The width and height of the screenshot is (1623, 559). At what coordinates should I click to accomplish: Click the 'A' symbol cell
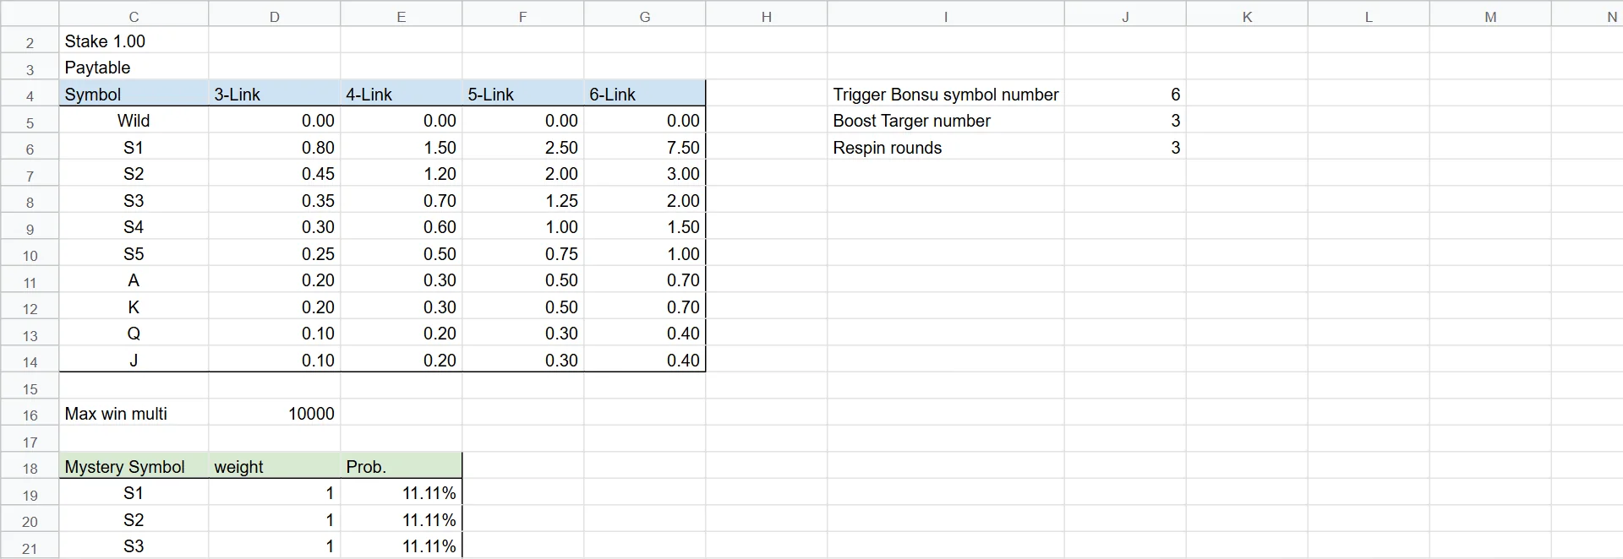pyautogui.click(x=134, y=280)
